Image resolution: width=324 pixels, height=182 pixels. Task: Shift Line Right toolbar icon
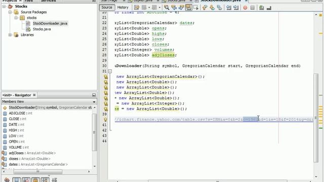pos(236,8)
